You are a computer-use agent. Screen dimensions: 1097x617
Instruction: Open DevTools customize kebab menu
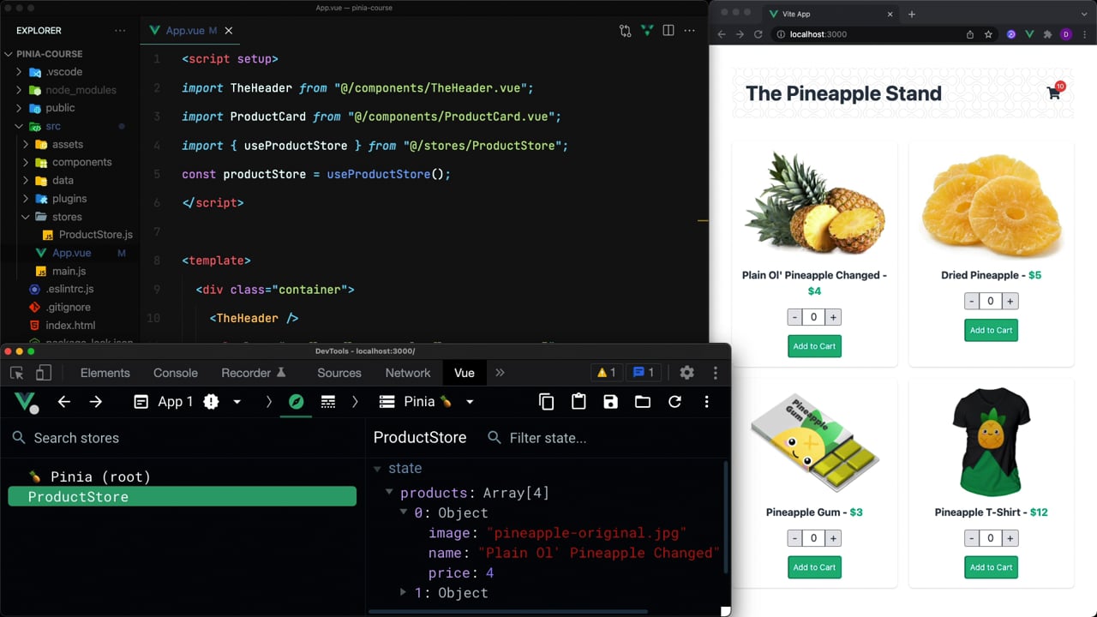point(716,373)
